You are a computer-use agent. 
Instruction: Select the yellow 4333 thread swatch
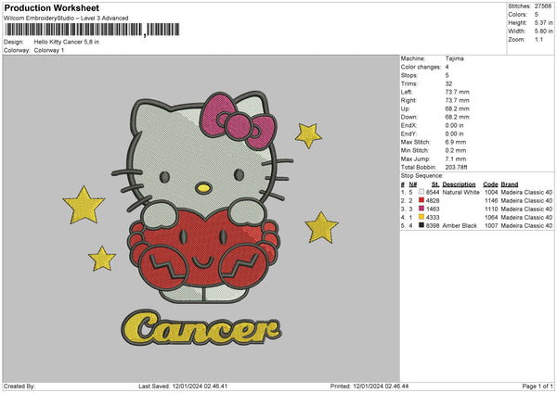tap(421, 217)
